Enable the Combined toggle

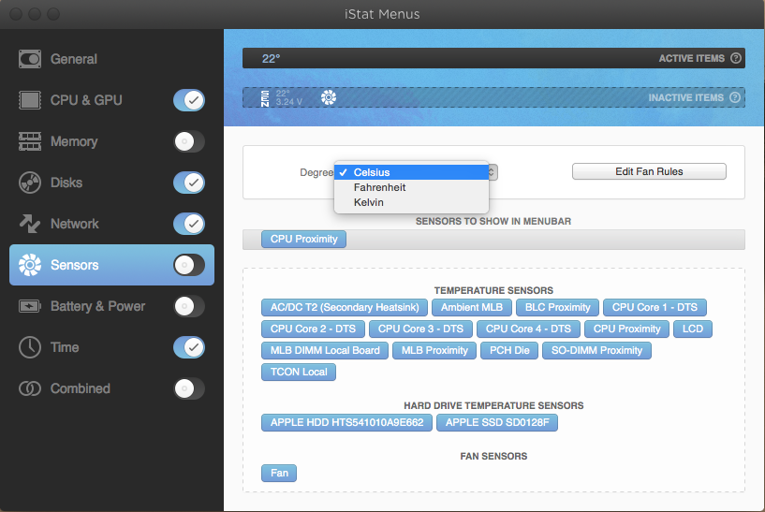point(189,388)
